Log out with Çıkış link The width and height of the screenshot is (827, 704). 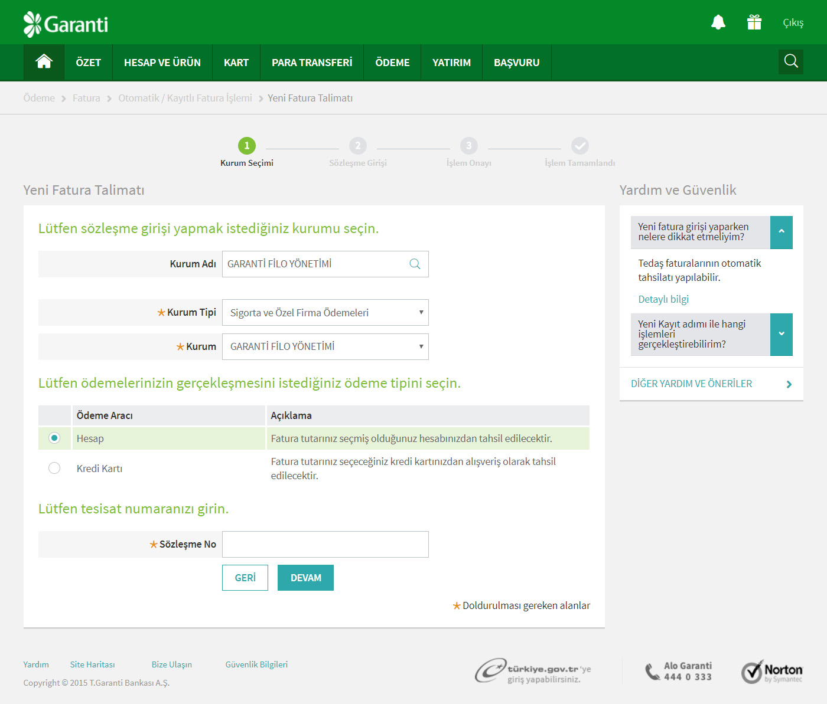[x=793, y=22]
